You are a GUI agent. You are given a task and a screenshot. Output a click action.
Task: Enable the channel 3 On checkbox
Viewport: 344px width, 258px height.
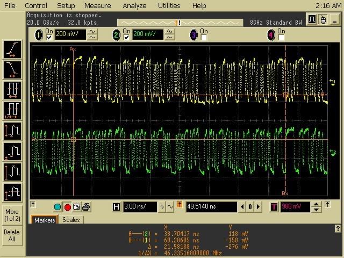pyautogui.click(x=204, y=38)
